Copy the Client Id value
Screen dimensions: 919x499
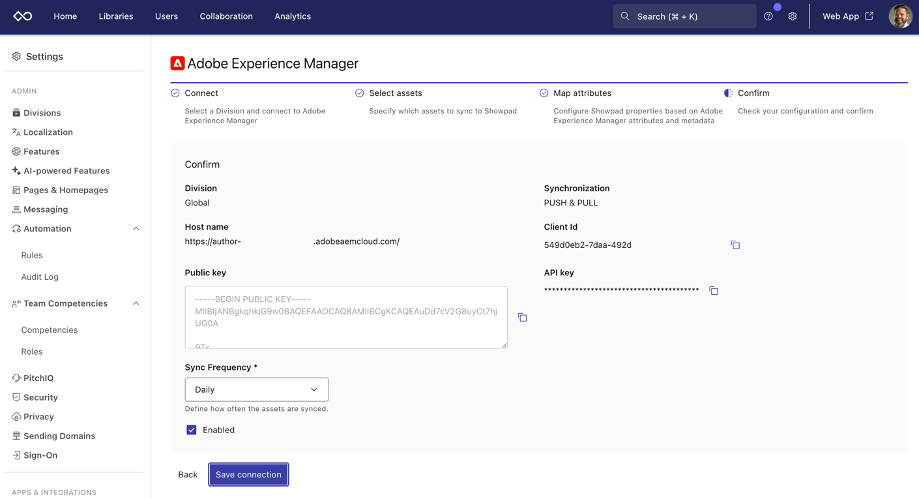735,245
